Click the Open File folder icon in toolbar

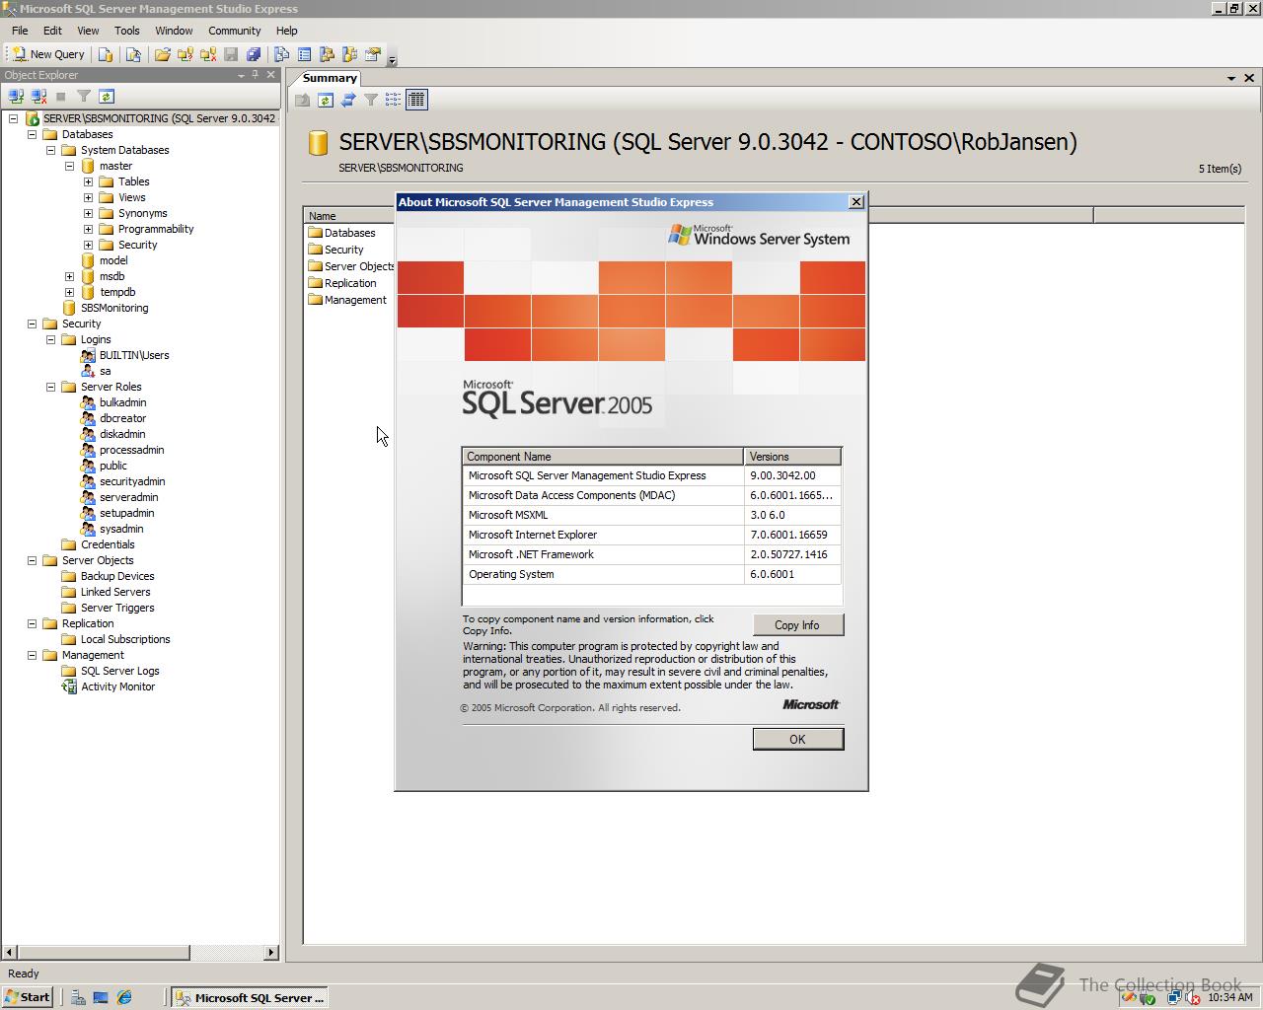pyautogui.click(x=162, y=54)
